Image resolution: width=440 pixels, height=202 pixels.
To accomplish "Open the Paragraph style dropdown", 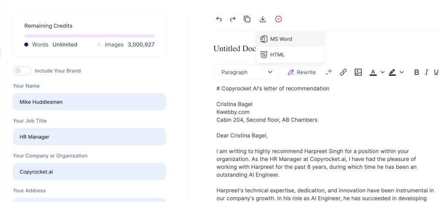I will coord(247,72).
